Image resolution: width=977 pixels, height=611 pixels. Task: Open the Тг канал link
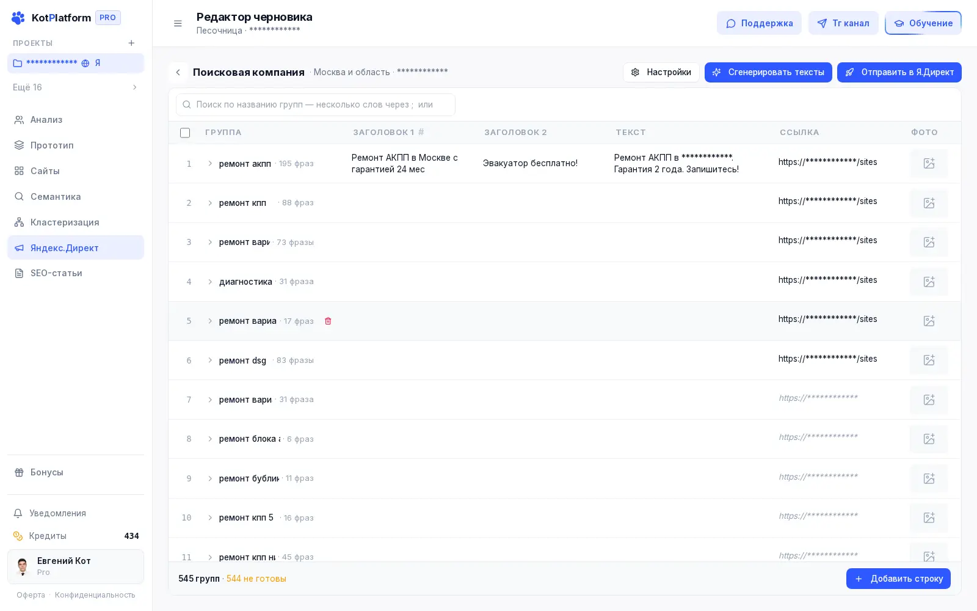coord(843,23)
